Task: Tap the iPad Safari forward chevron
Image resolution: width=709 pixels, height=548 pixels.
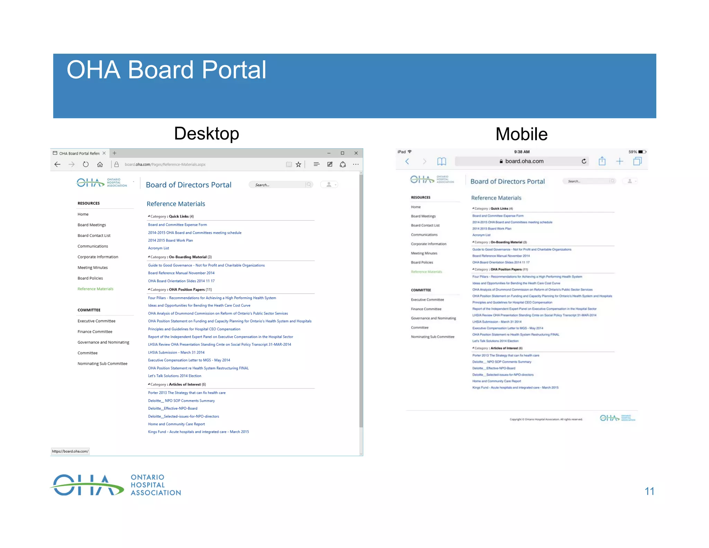Action: (x=424, y=161)
